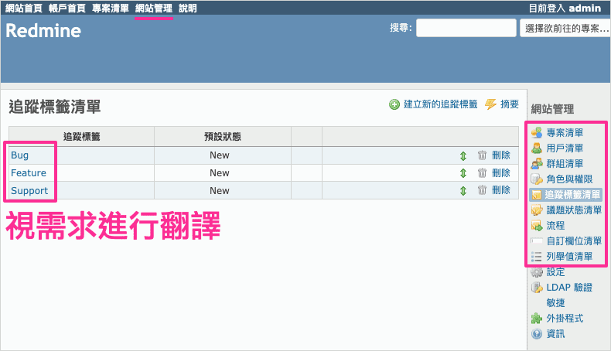Click the 摘要 summary link
Image resolution: width=611 pixels, height=351 pixels.
pos(510,104)
